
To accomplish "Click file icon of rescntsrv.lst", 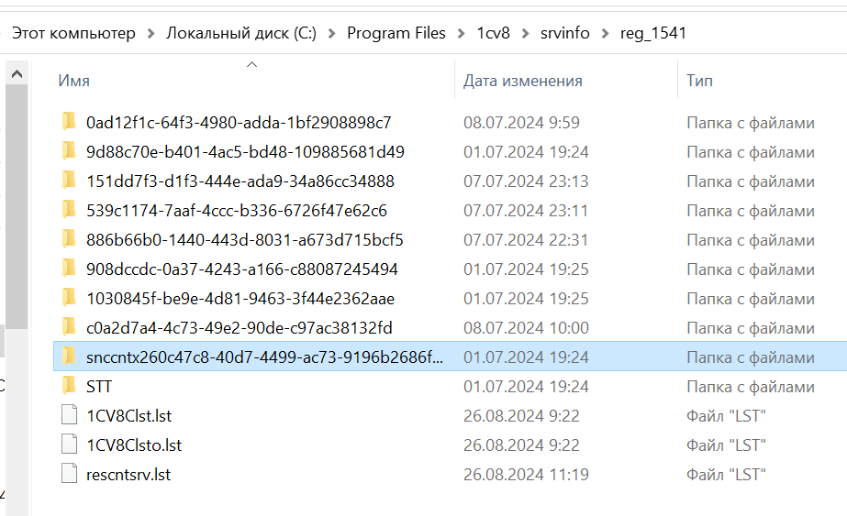I will tap(69, 474).
